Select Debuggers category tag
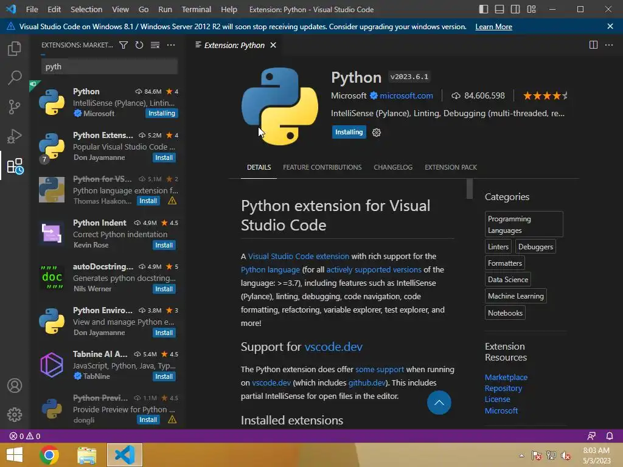 point(535,247)
